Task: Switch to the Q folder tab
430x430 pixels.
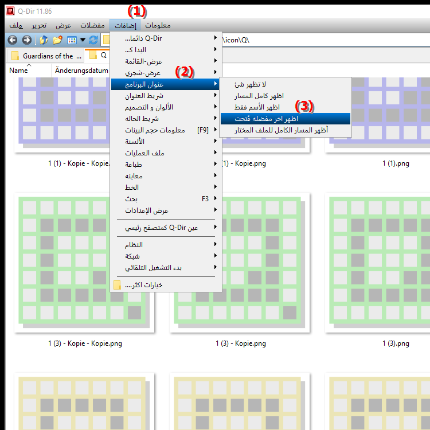Action: (x=98, y=56)
